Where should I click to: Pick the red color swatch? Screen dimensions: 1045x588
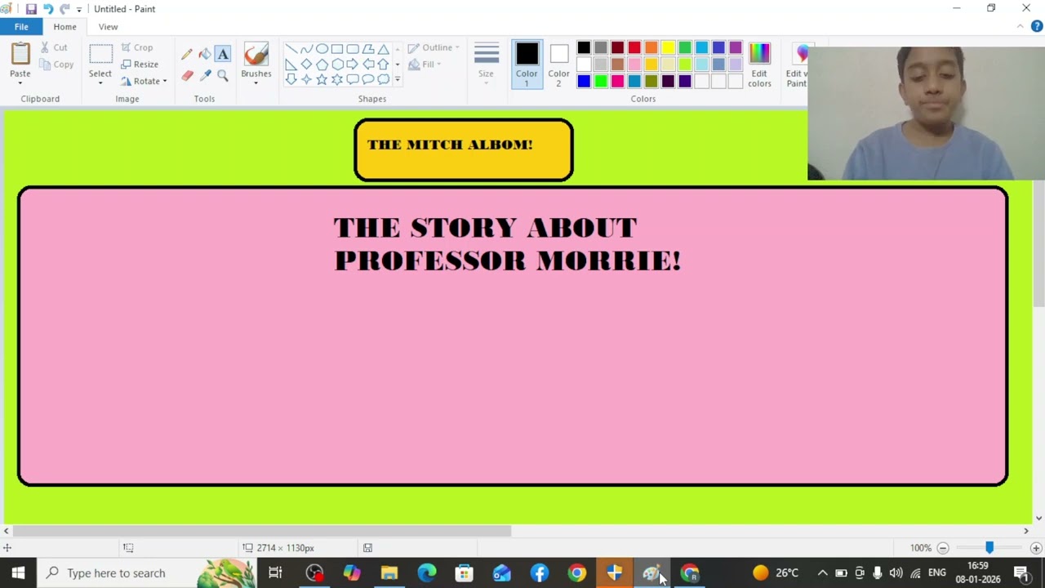(x=634, y=47)
